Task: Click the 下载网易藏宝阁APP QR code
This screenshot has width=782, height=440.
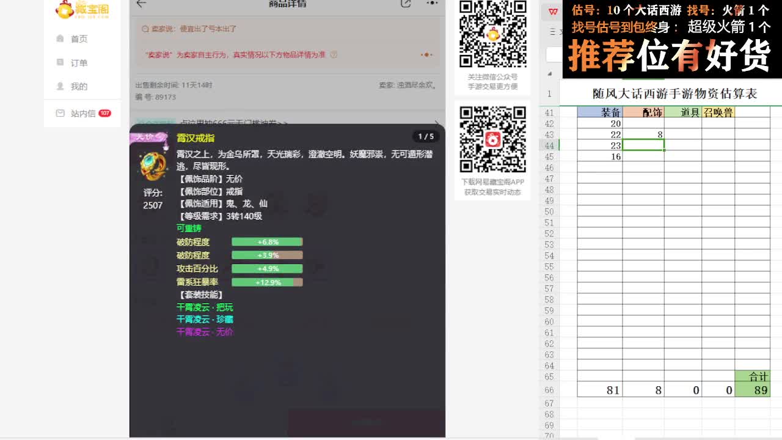Action: pyautogui.click(x=492, y=139)
